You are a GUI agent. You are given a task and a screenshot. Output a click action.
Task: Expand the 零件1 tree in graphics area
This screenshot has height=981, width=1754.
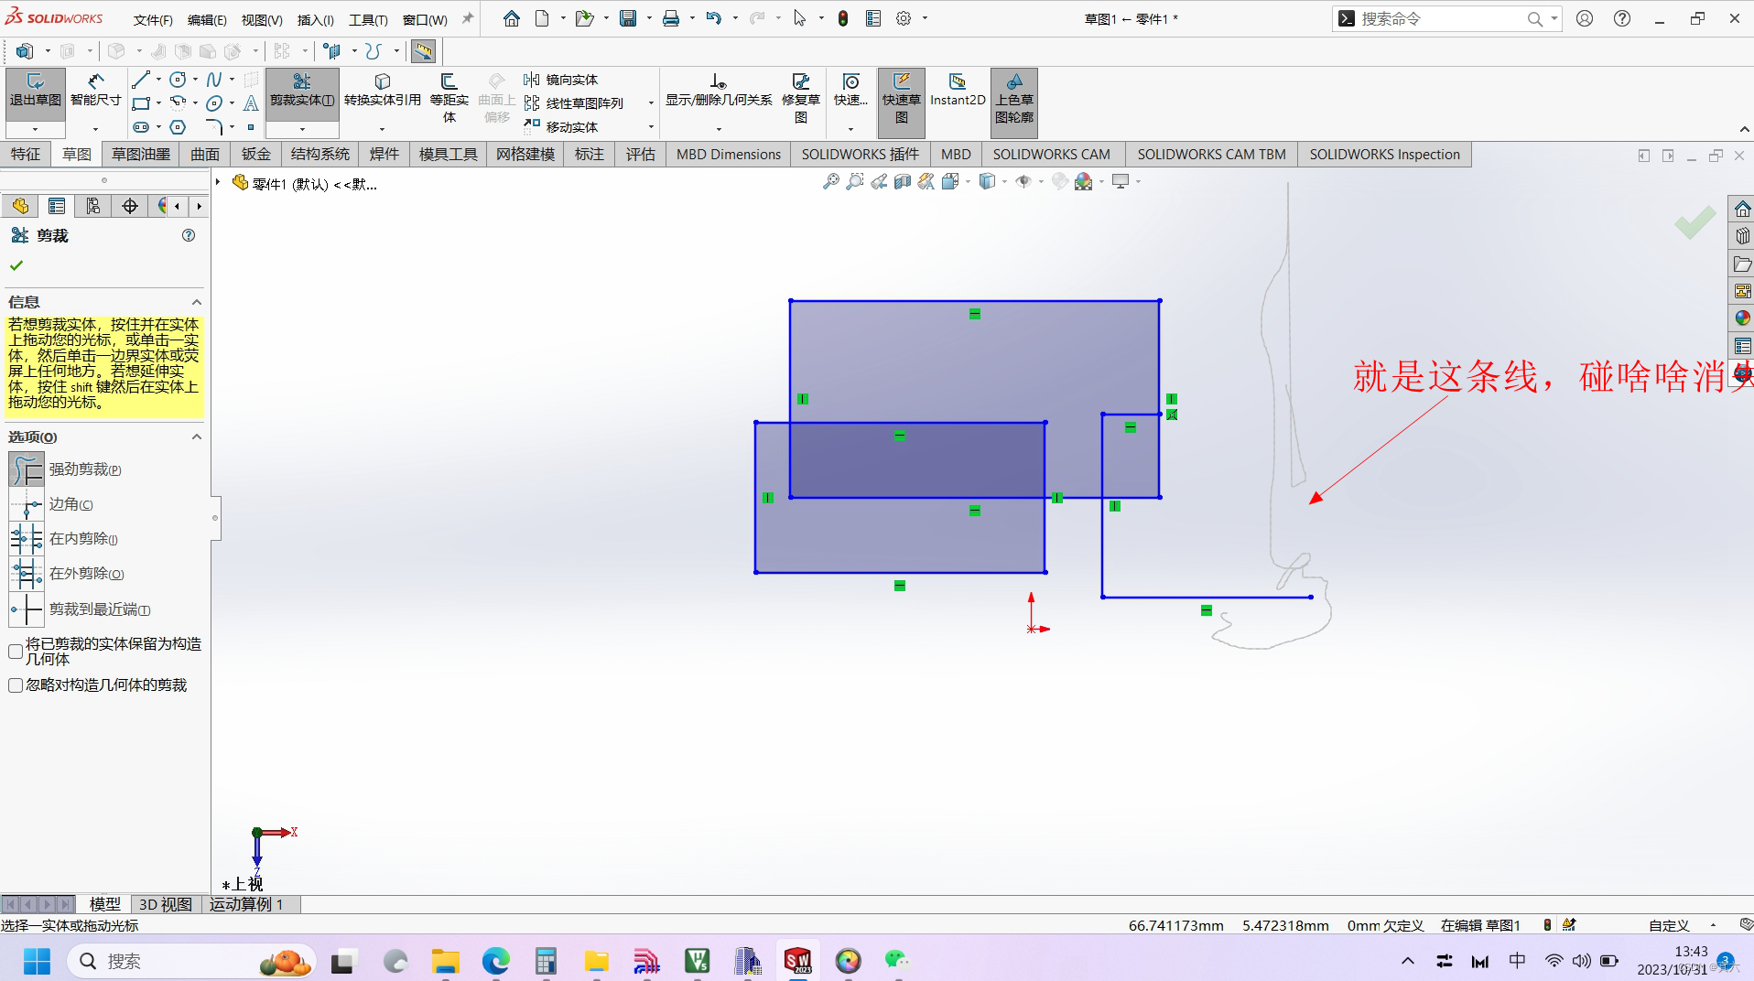(x=218, y=183)
